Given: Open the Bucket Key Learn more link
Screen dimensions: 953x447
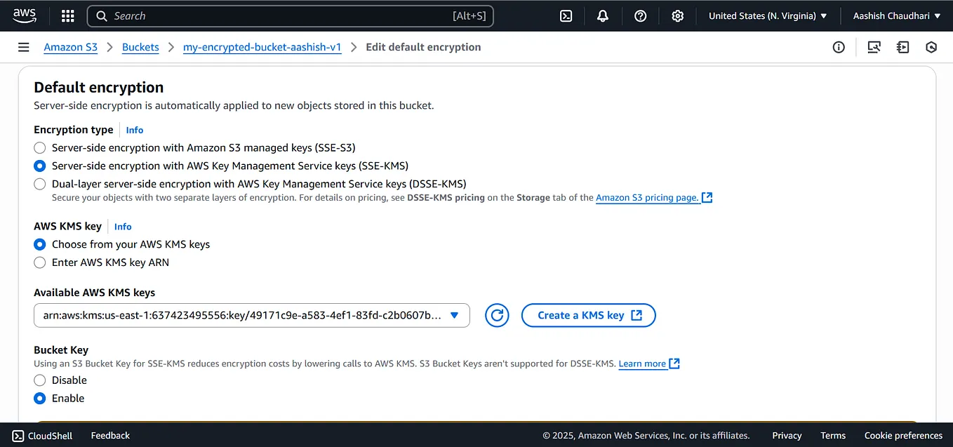Looking at the screenshot, I should point(644,363).
